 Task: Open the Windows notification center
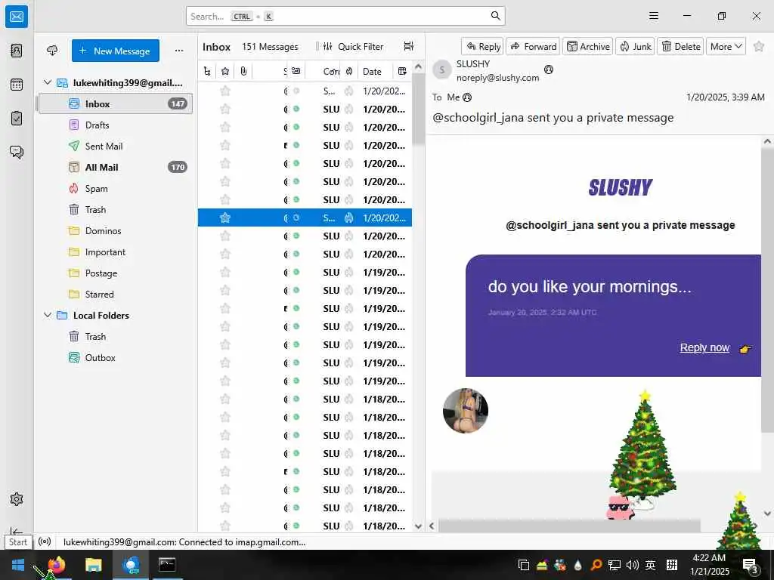(751, 565)
